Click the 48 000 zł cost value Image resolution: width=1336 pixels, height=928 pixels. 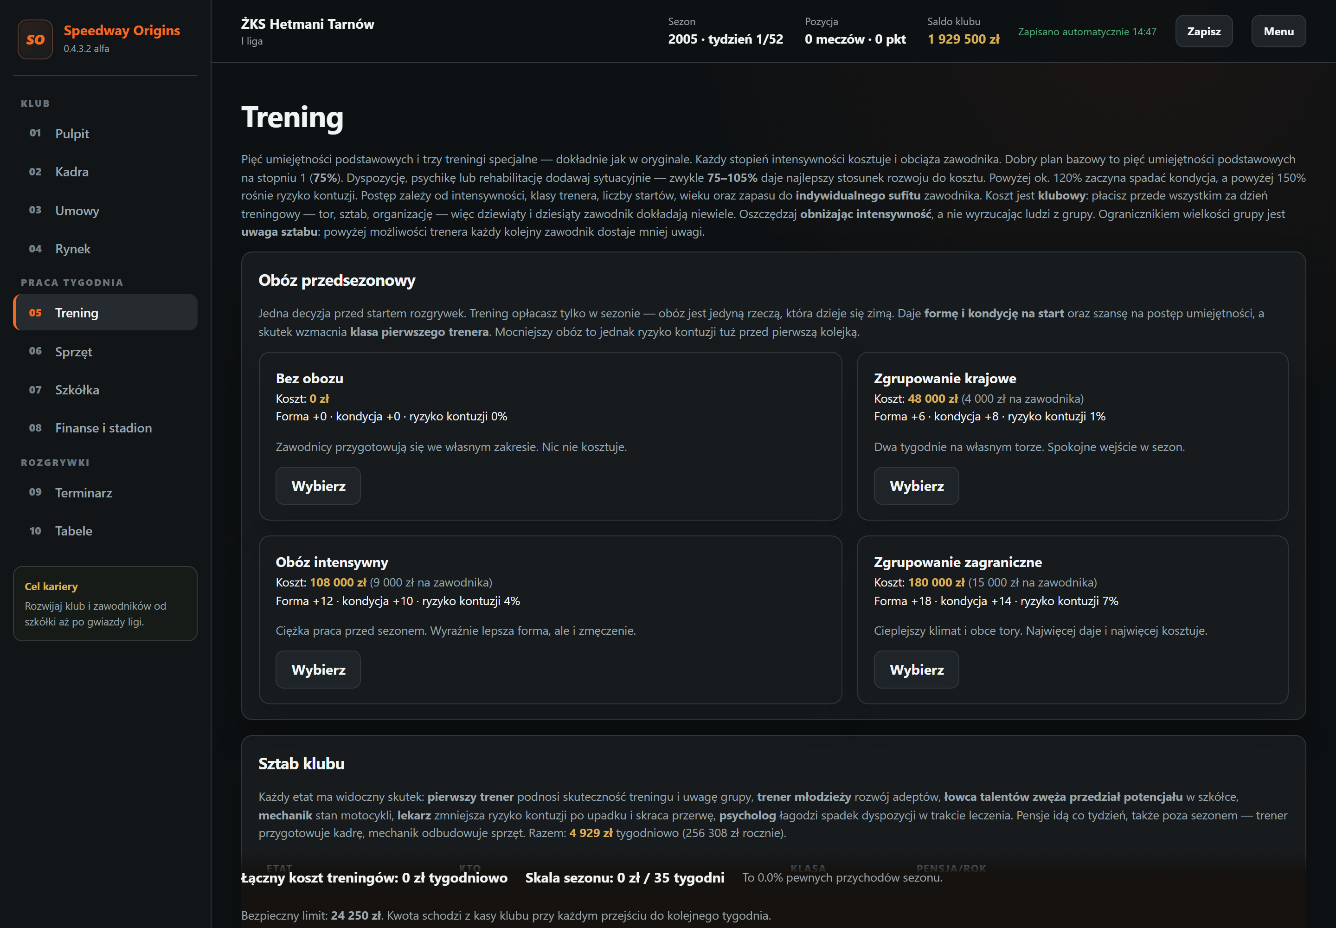pos(932,399)
